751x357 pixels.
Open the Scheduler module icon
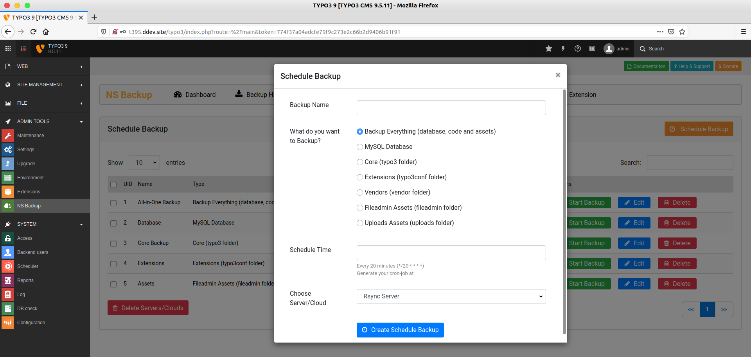[x=8, y=266]
